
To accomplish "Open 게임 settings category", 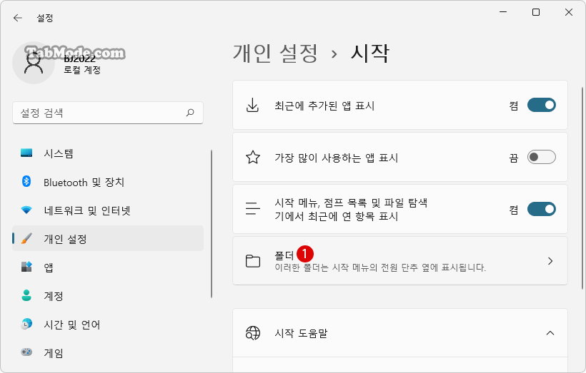I will click(108, 352).
